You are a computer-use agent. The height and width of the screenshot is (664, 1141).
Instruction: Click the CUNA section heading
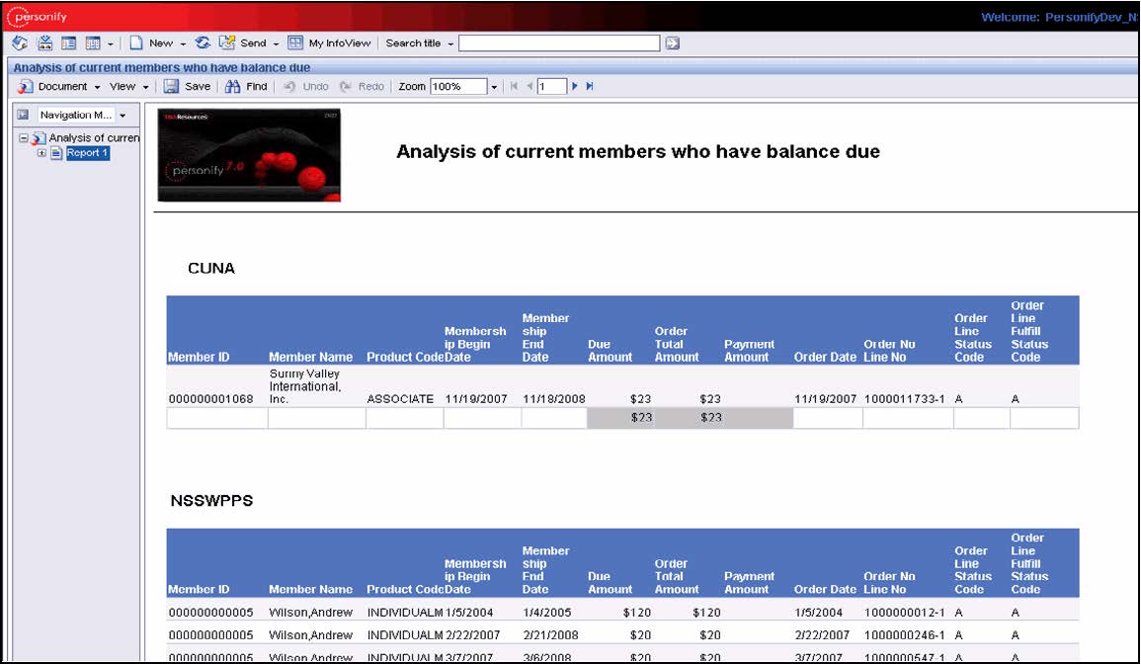211,268
